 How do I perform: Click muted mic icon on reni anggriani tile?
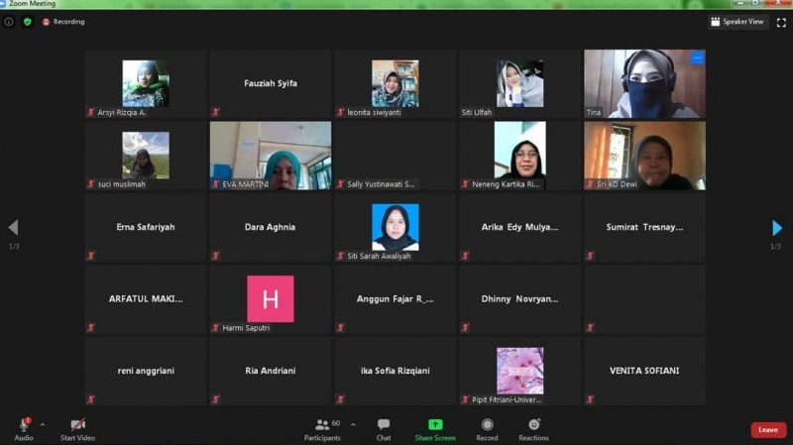91,399
